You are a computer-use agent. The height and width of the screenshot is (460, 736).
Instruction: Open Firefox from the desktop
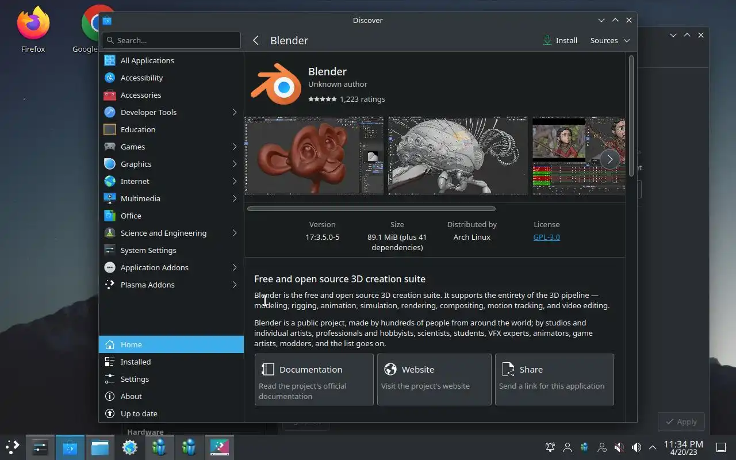coord(33,29)
